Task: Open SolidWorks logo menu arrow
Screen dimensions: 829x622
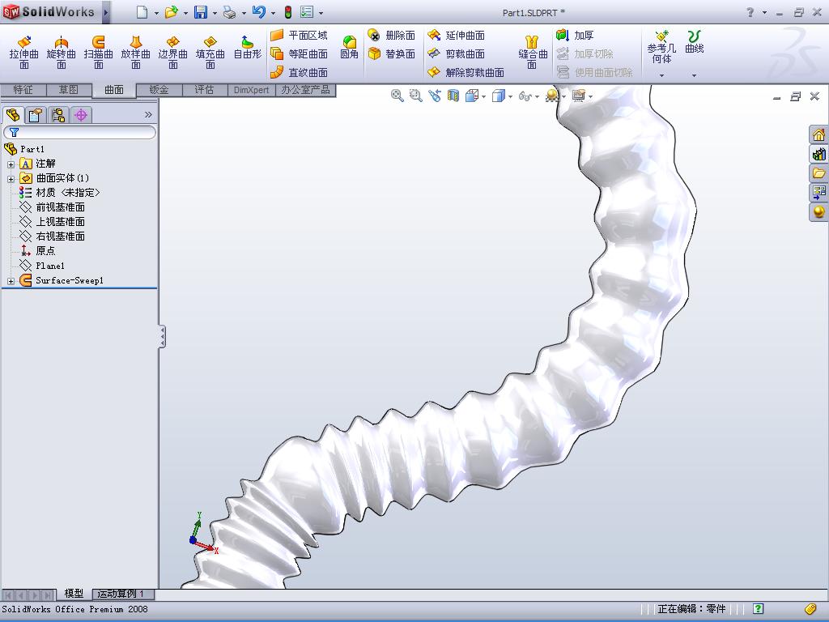Action: point(106,12)
